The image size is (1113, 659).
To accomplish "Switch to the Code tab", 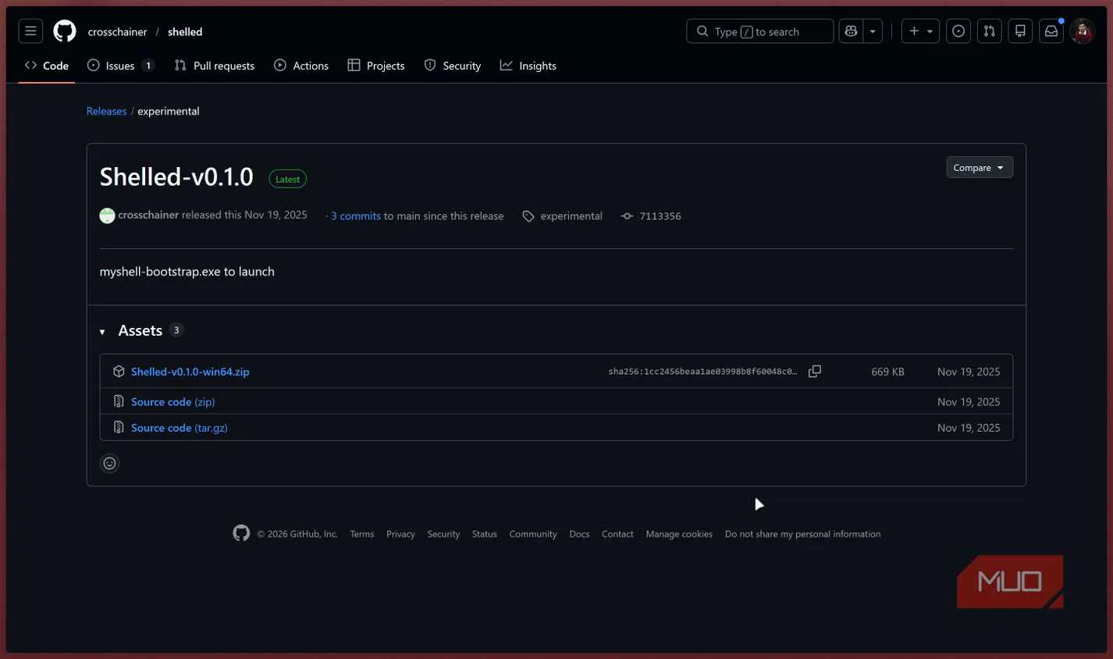I will pyautogui.click(x=47, y=66).
